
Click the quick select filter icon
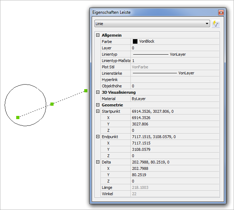pyautogui.click(x=216, y=24)
